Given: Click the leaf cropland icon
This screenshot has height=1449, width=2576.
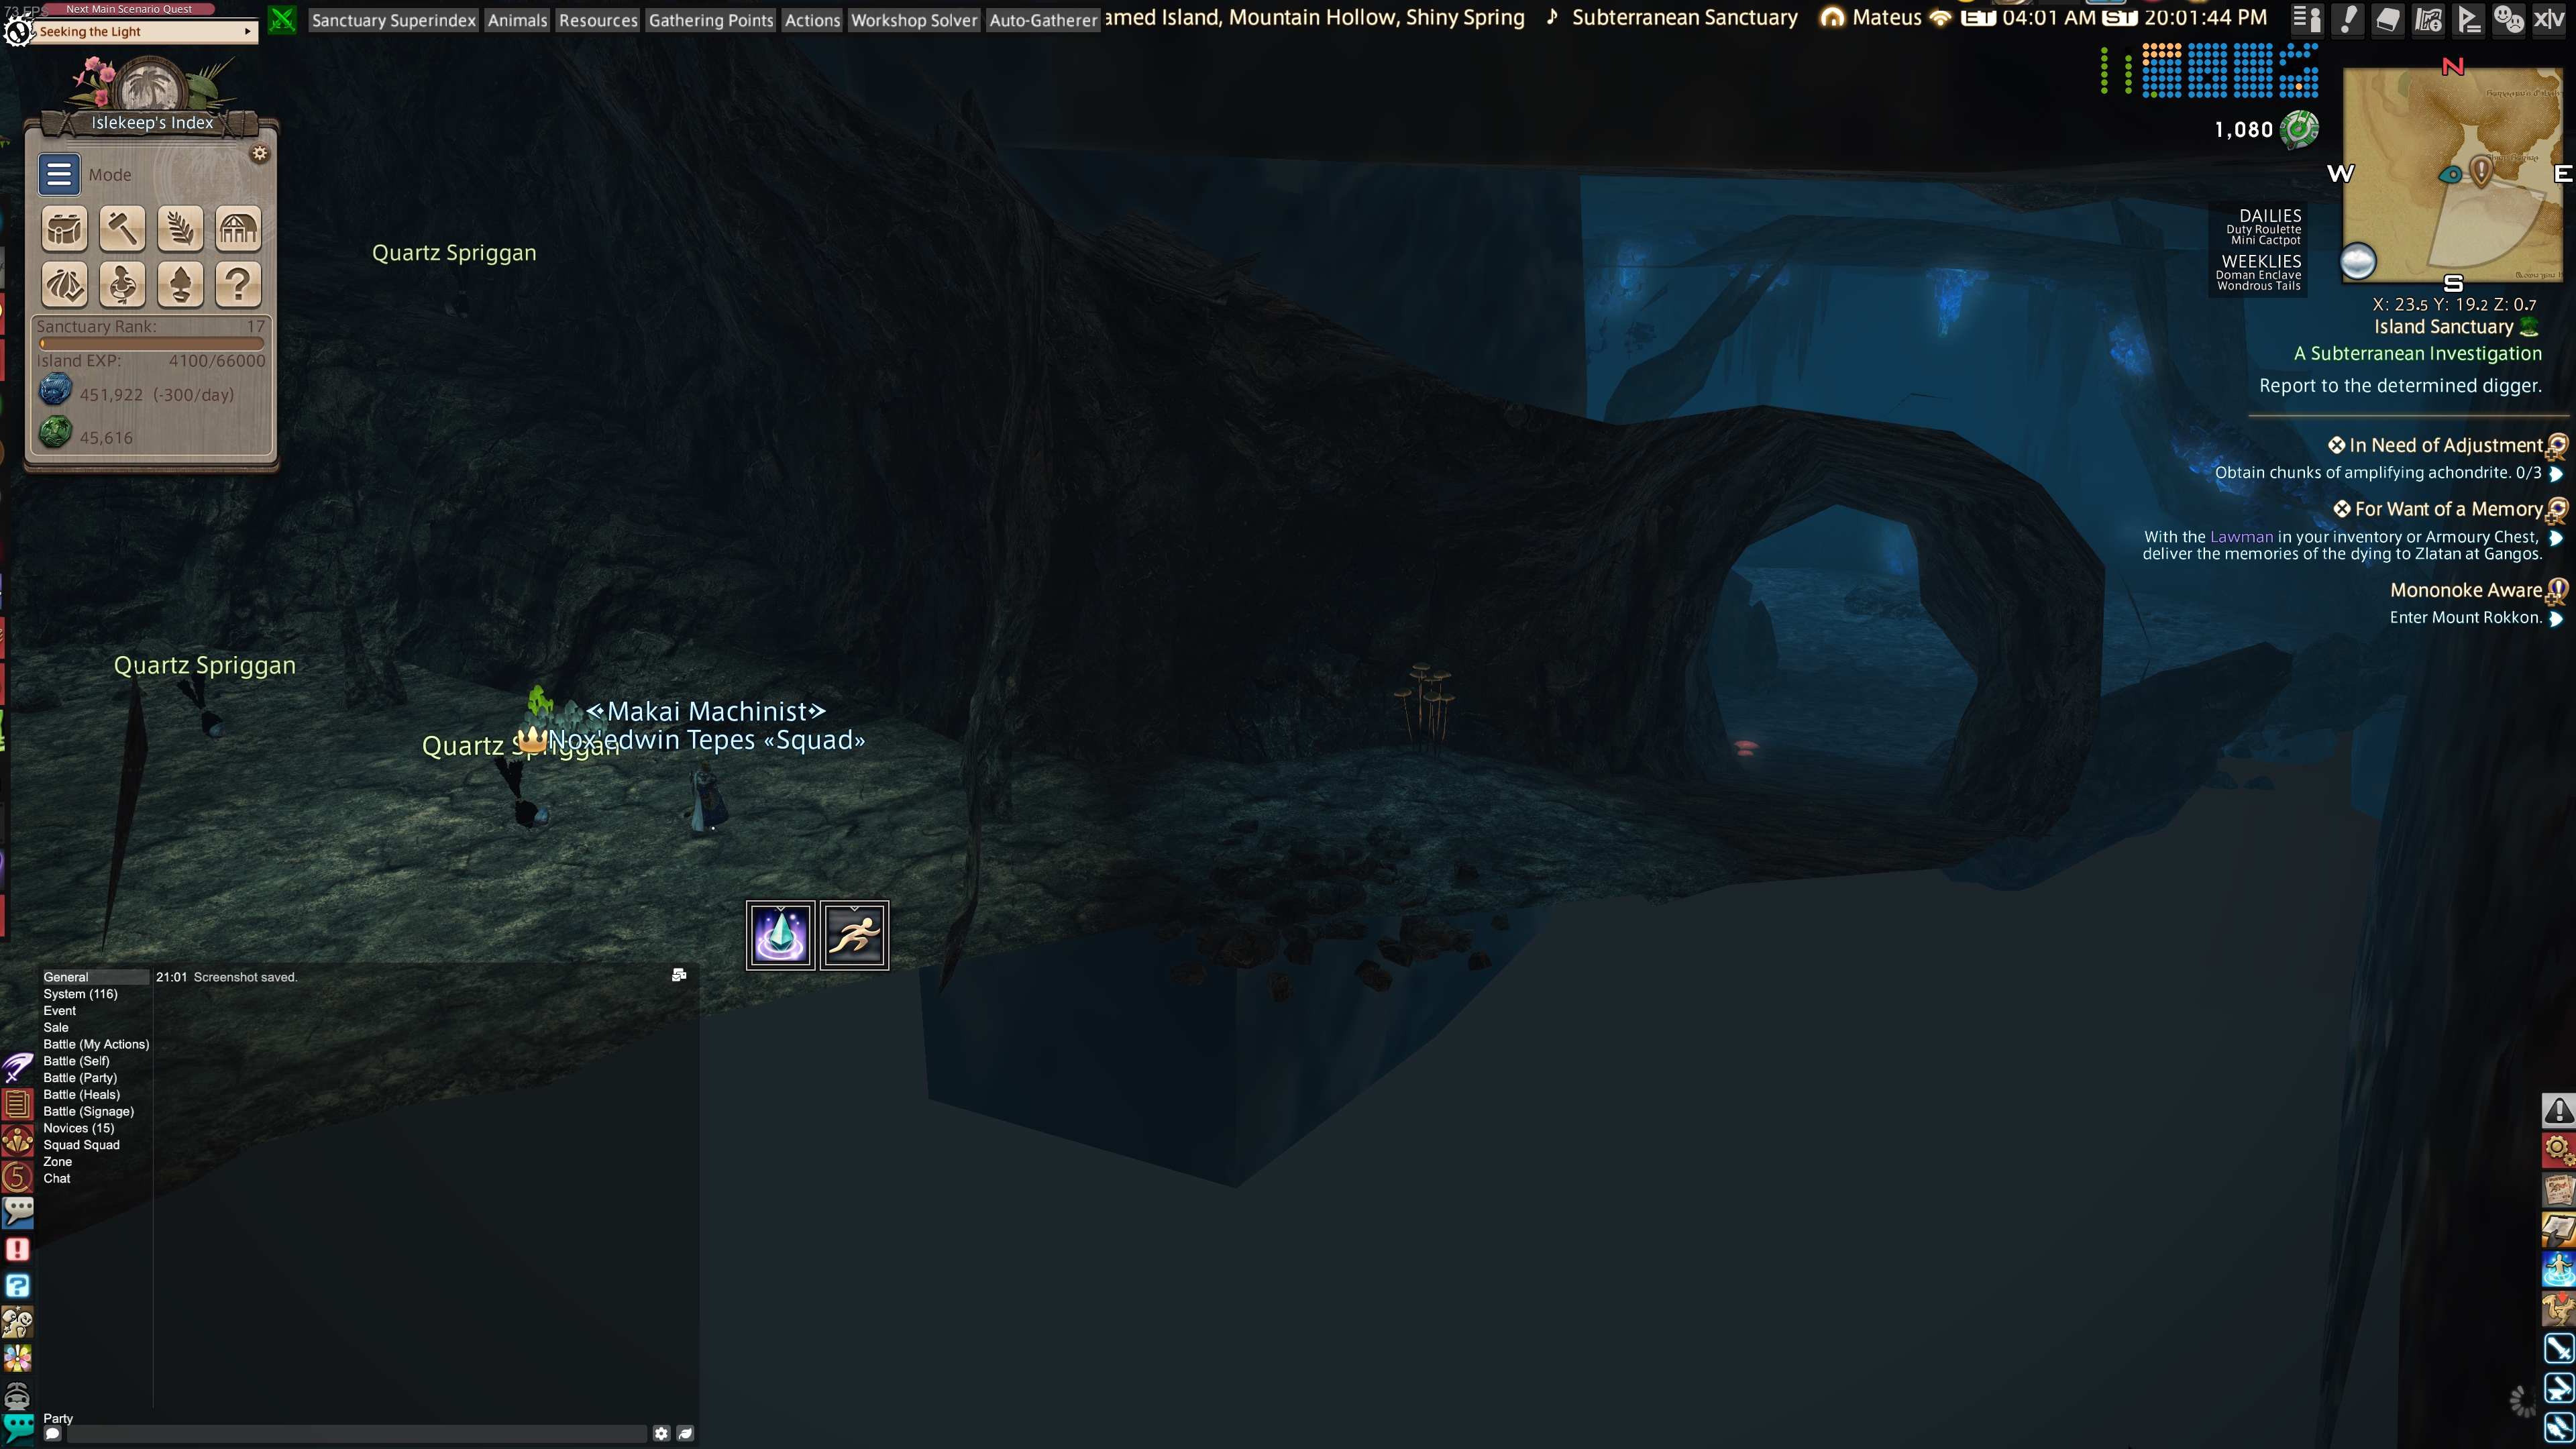Looking at the screenshot, I should click(x=180, y=229).
